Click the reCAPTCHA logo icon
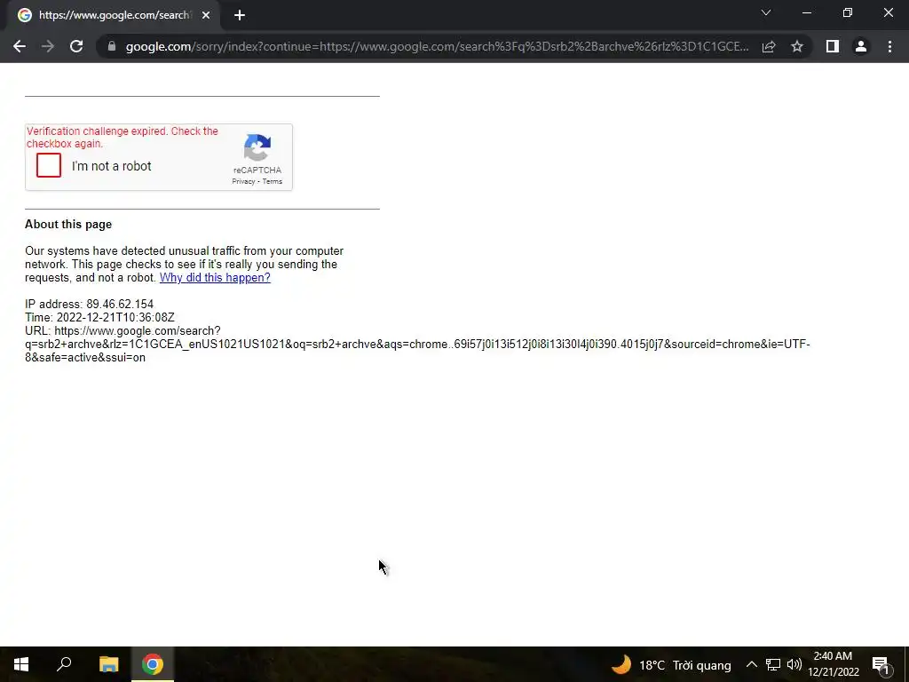Viewport: 909px width, 682px height. click(x=257, y=147)
